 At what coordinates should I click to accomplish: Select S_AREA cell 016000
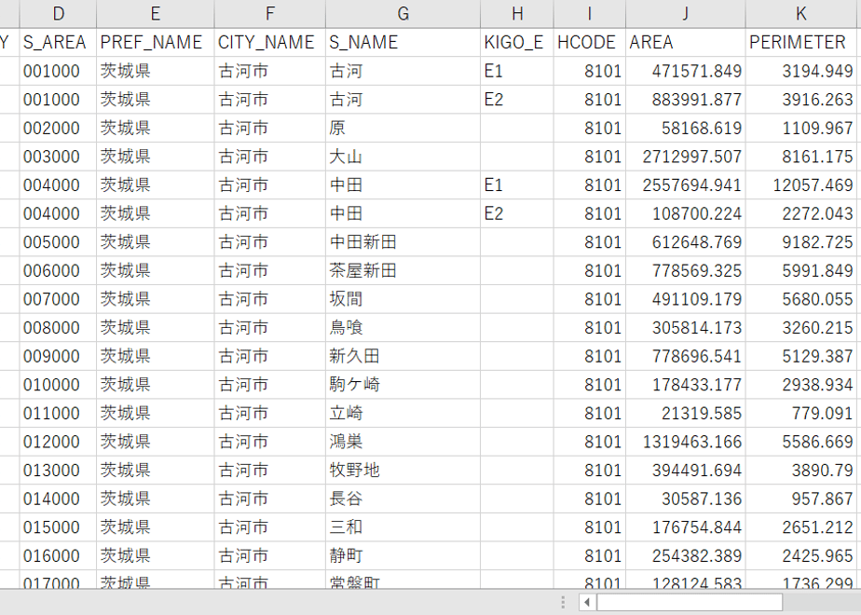click(x=58, y=556)
